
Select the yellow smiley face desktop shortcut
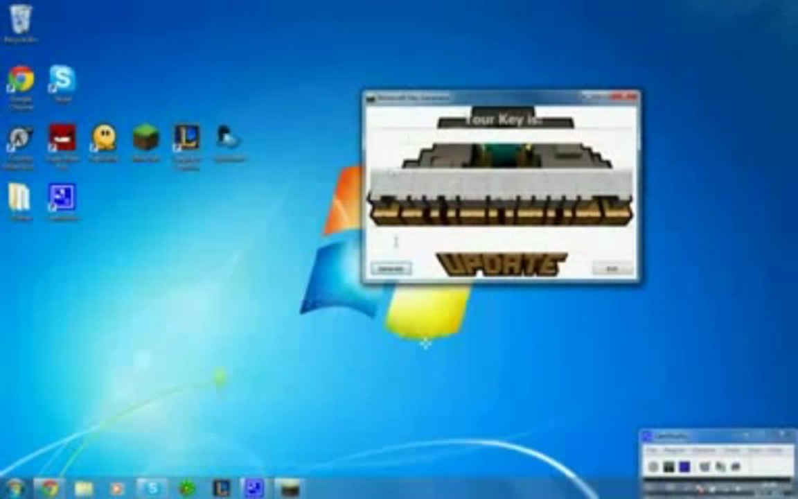104,139
